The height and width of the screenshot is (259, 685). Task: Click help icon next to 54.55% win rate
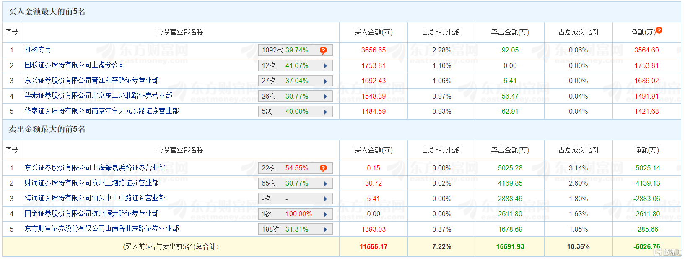[x=323, y=168]
